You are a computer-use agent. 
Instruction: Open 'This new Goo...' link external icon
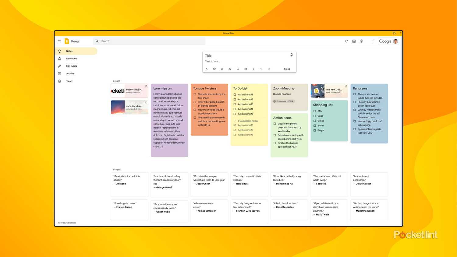pyautogui.click(x=346, y=86)
